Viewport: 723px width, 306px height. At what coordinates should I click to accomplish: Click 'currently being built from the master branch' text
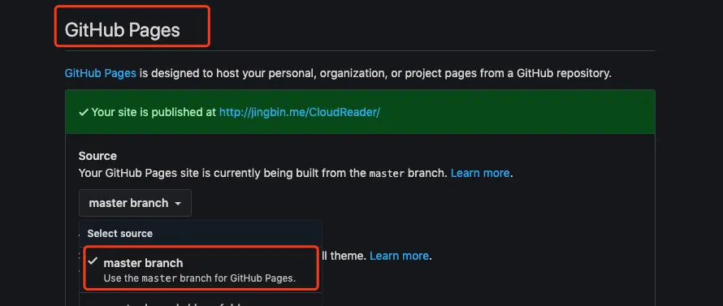[330, 173]
